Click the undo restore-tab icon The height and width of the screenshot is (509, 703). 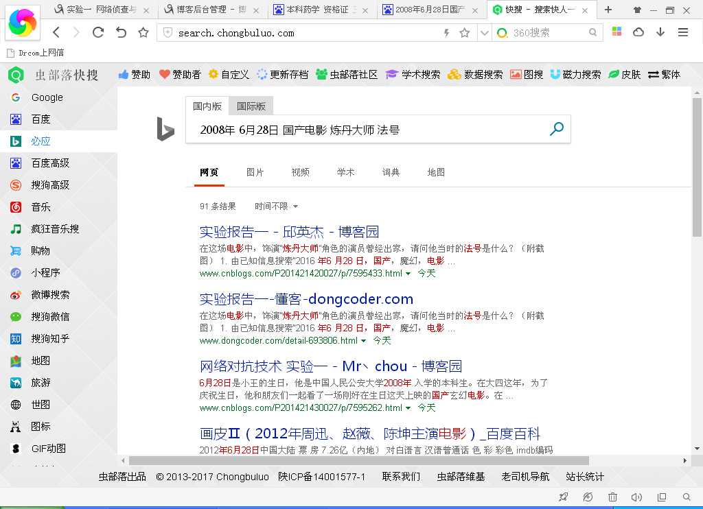click(x=121, y=32)
